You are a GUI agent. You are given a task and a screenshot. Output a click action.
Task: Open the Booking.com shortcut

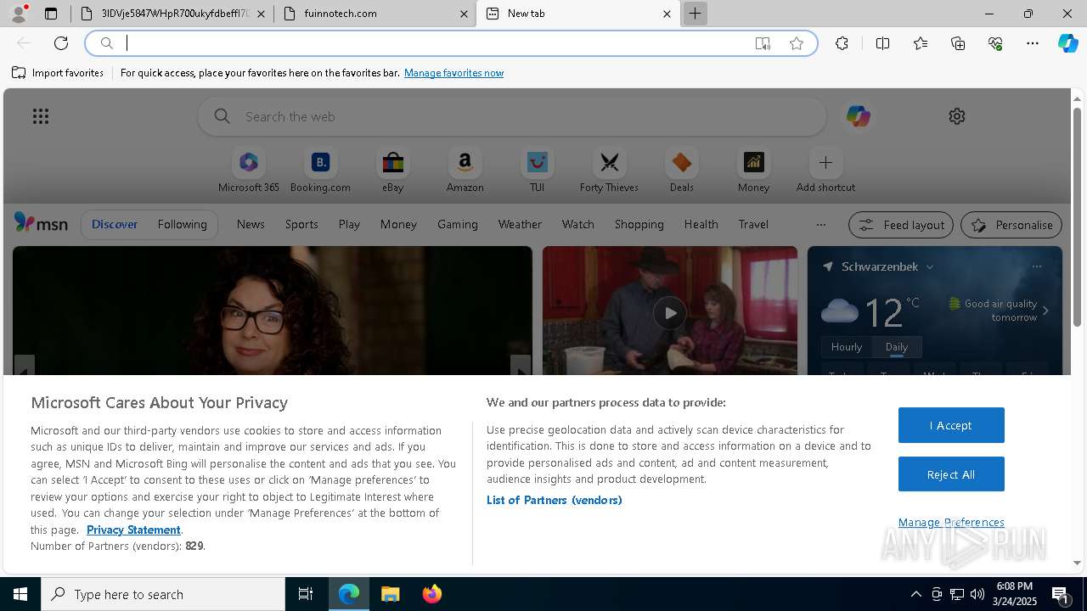tap(320, 171)
